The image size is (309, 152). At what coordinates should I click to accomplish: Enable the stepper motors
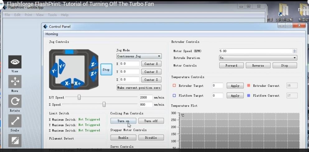pyautogui.click(x=123, y=137)
